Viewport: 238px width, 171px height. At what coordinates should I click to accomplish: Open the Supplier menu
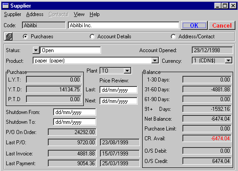(12, 14)
